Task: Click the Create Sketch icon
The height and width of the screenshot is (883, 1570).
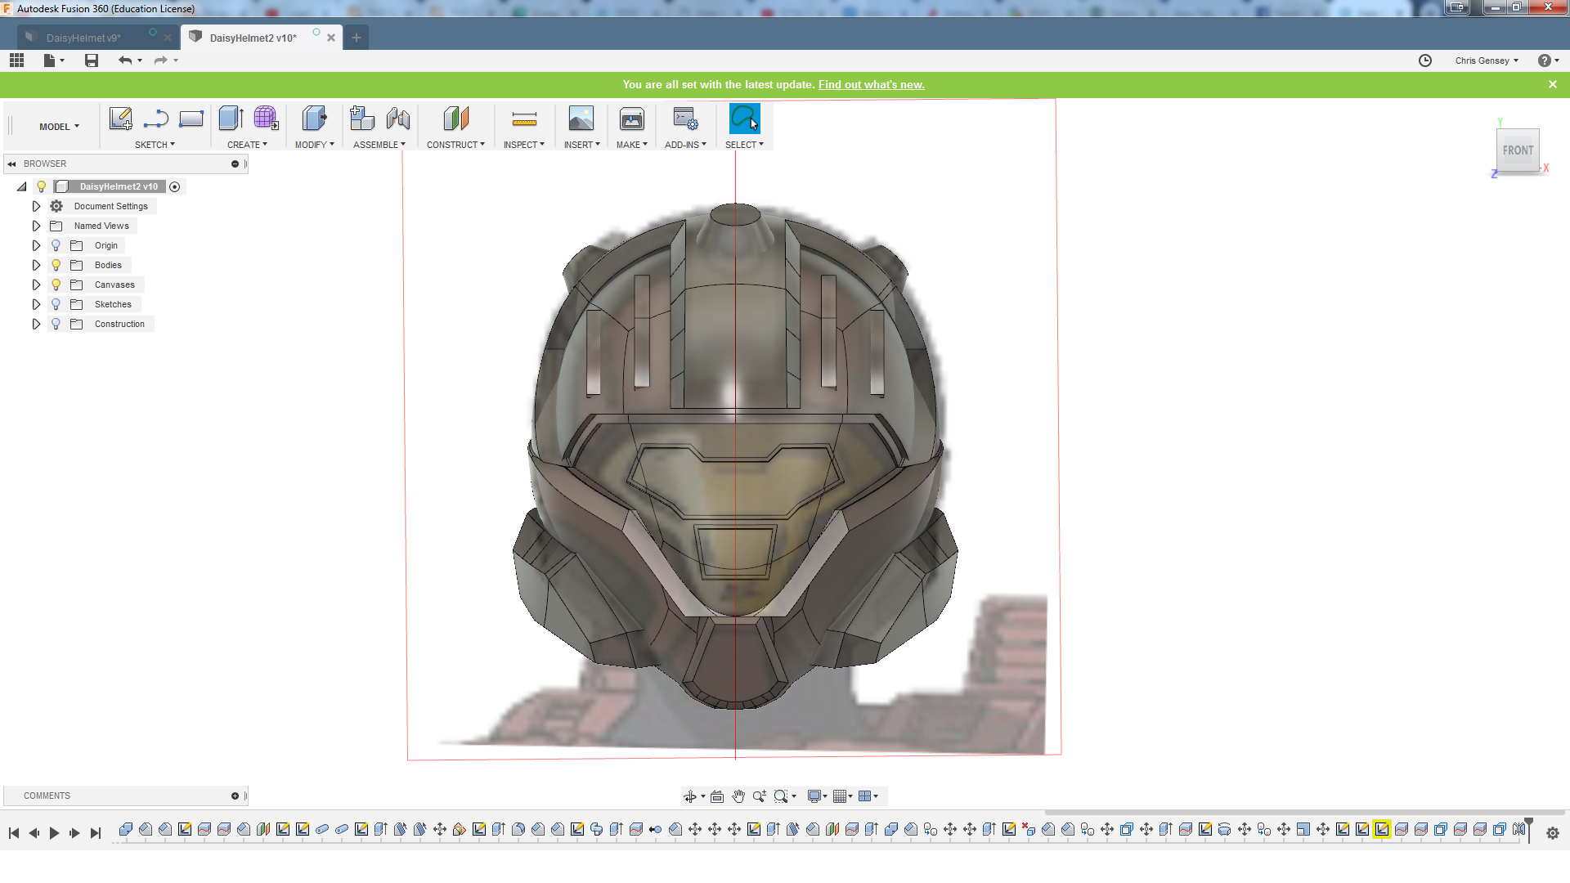Action: click(x=120, y=119)
